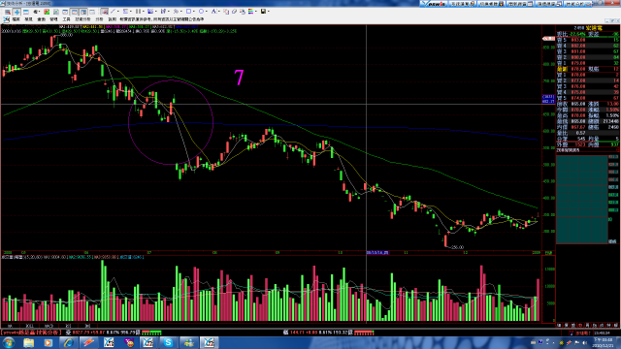Click the Yeswin logo button
The width and height of the screenshot is (621, 349).
click(x=434, y=4)
